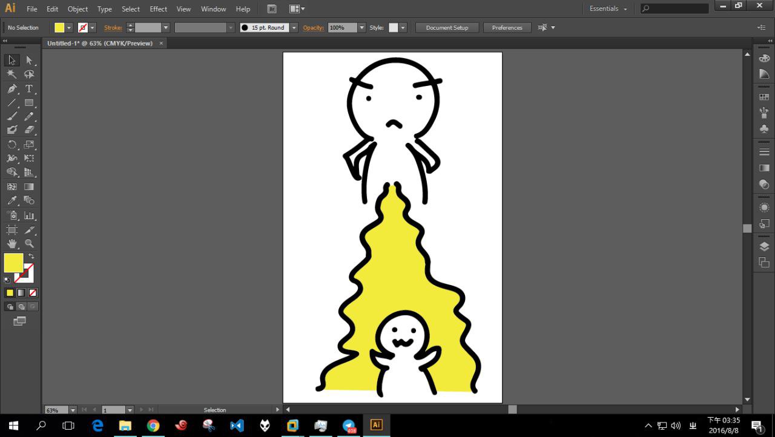
Task: Open the Layers panel icon
Action: tap(764, 246)
